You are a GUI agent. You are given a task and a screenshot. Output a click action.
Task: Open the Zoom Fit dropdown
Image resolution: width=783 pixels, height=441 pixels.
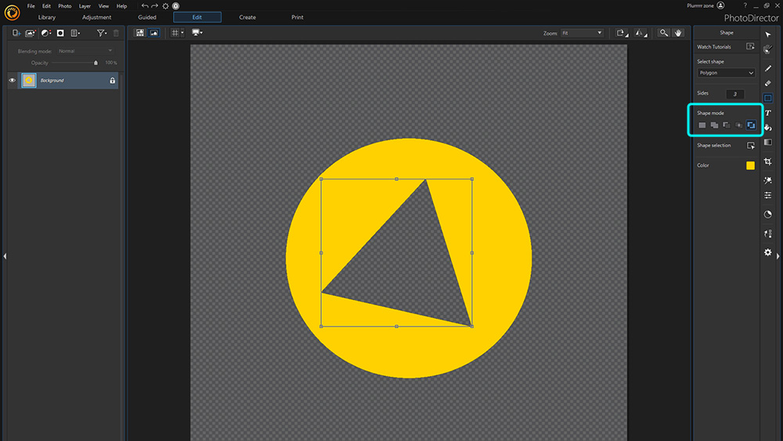pyautogui.click(x=582, y=33)
